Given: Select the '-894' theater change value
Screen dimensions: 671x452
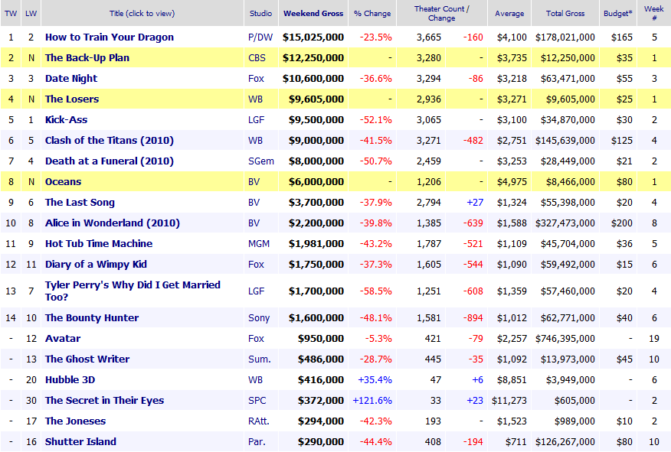Looking at the screenshot, I should pos(473,318).
